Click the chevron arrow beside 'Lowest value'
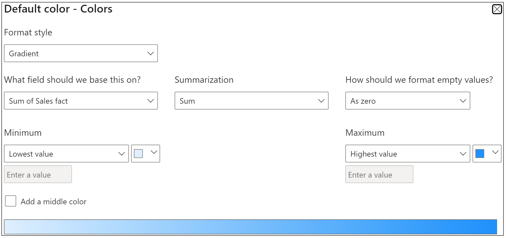Screen dimensions: 506x238 pyautogui.click(x=121, y=154)
